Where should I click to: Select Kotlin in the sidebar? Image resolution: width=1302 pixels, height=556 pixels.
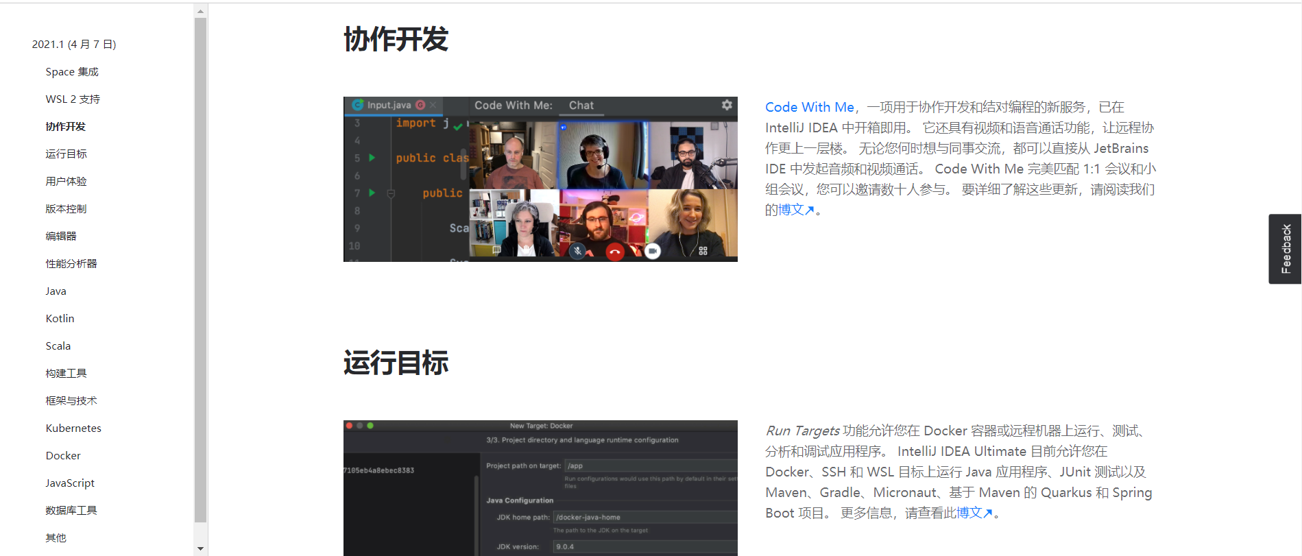pyautogui.click(x=60, y=319)
